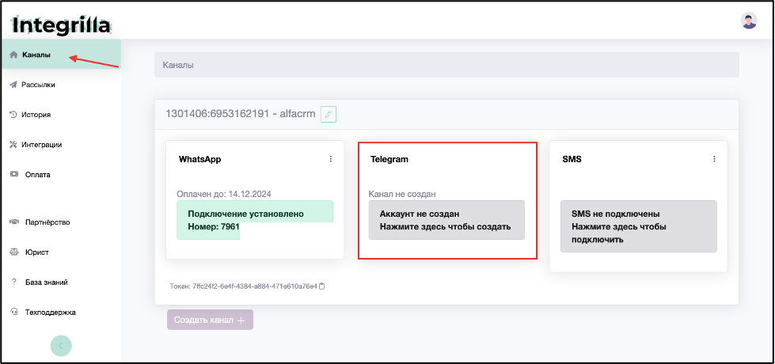This screenshot has width=775, height=364.
Task: Click the История clock icon
Action: click(x=13, y=115)
